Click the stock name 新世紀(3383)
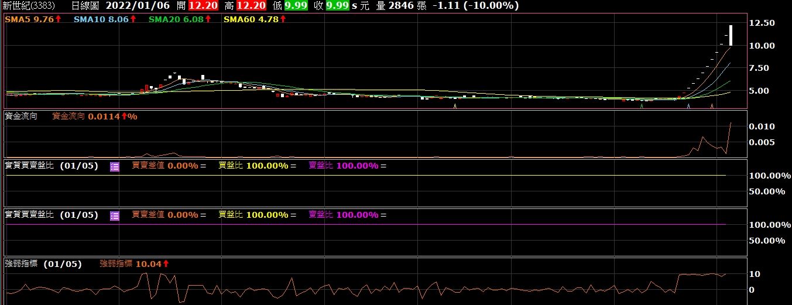This screenshot has height=305, width=792. pos(28,6)
